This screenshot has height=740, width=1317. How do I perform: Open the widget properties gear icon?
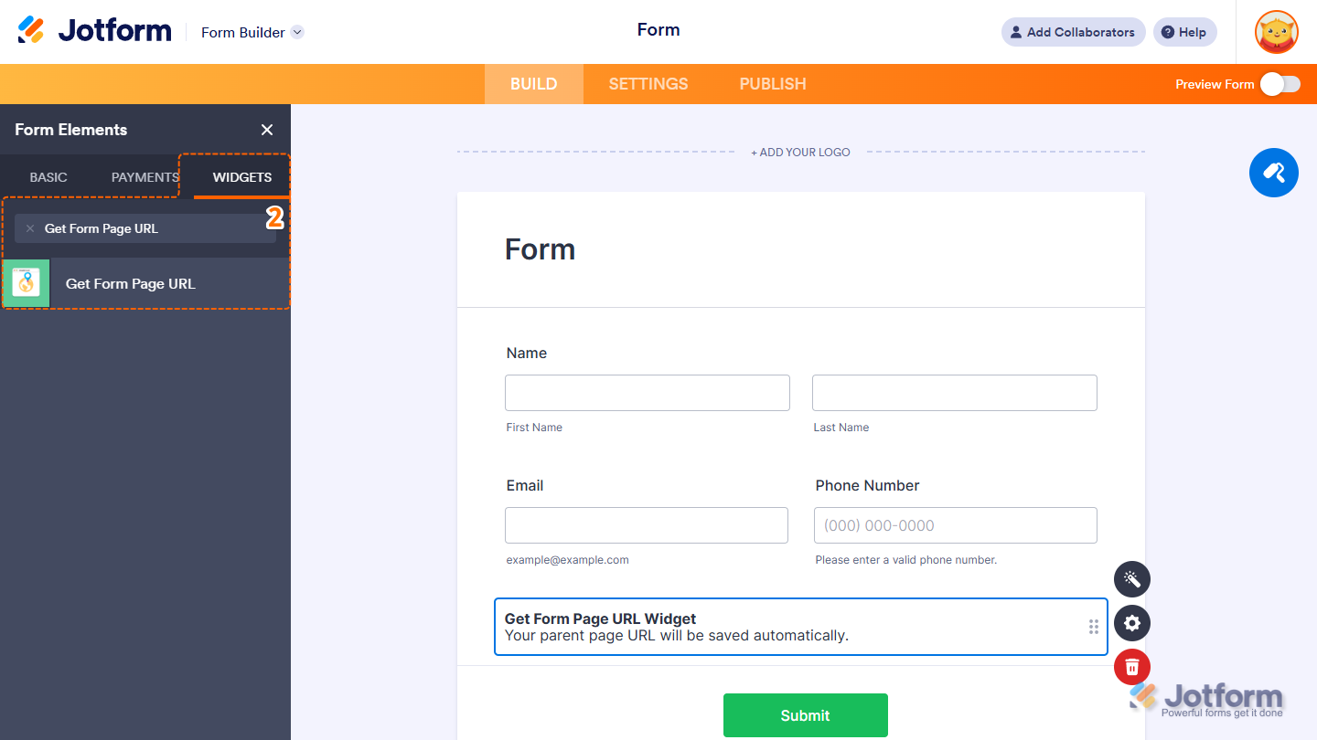coord(1131,623)
